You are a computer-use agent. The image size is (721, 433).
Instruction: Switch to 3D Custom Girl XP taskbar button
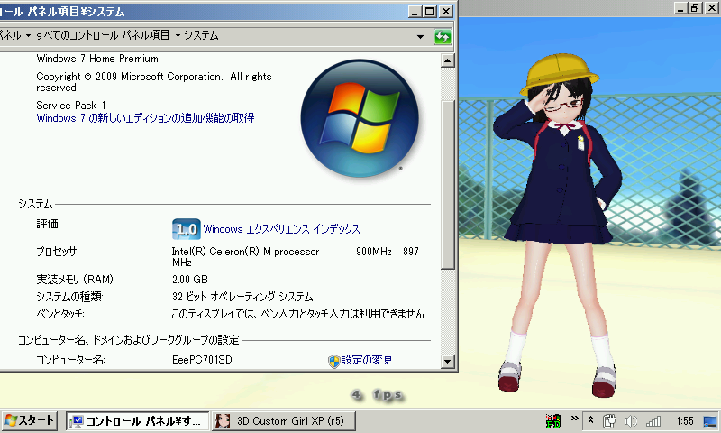(283, 421)
